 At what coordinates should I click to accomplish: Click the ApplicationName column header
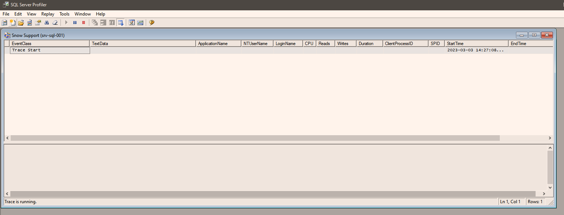coord(219,44)
